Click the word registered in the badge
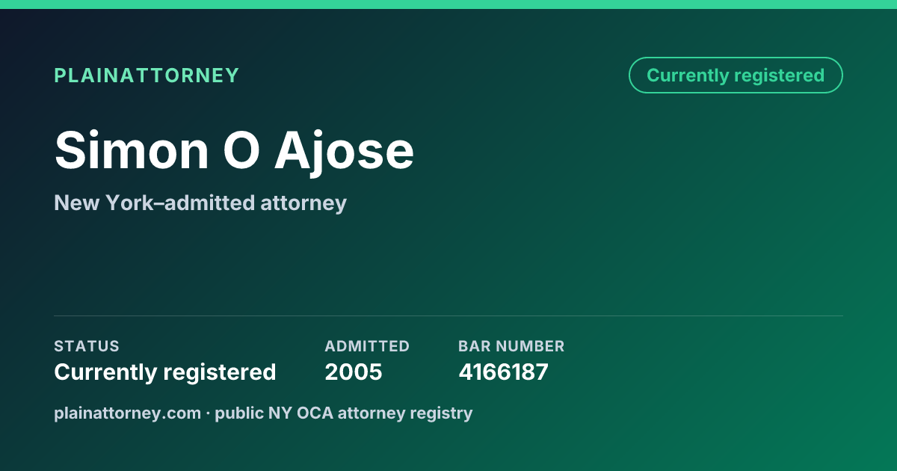The width and height of the screenshot is (897, 471). click(779, 76)
